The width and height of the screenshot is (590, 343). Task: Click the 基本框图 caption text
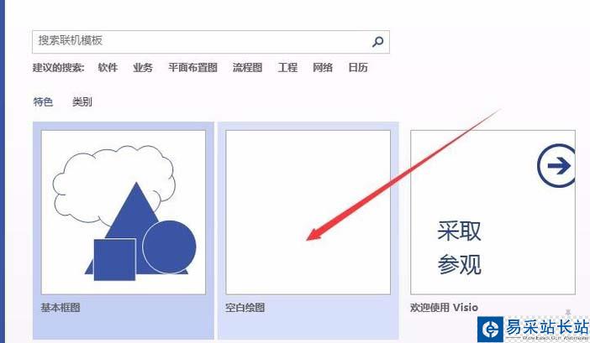[x=61, y=308]
